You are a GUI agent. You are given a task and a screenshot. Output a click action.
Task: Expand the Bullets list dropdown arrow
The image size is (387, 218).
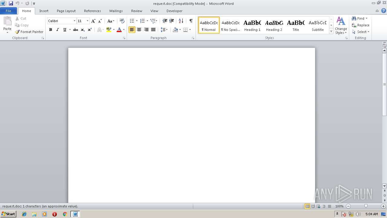click(x=137, y=21)
